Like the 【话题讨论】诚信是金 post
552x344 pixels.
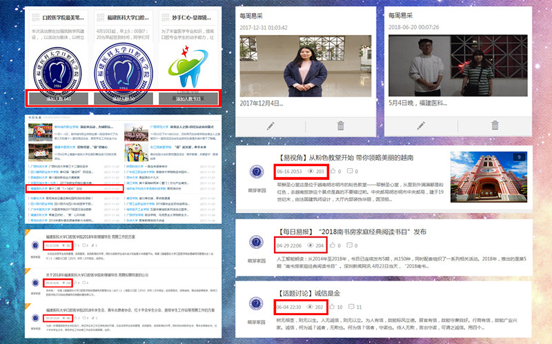point(333,307)
